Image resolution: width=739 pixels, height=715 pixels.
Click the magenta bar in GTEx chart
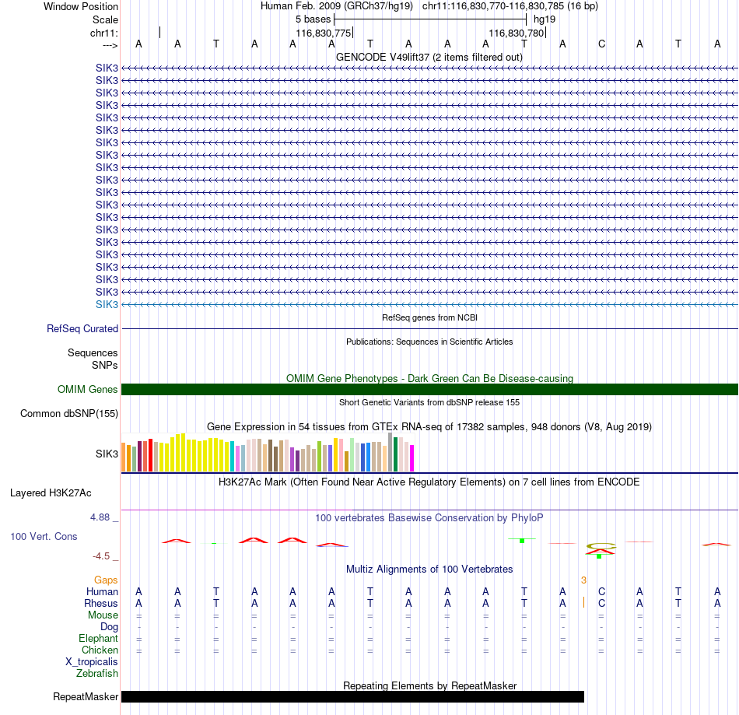[412, 458]
